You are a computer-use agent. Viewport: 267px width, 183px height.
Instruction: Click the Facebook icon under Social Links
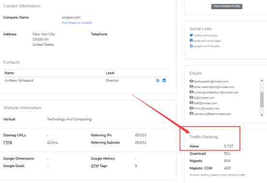tap(191, 41)
